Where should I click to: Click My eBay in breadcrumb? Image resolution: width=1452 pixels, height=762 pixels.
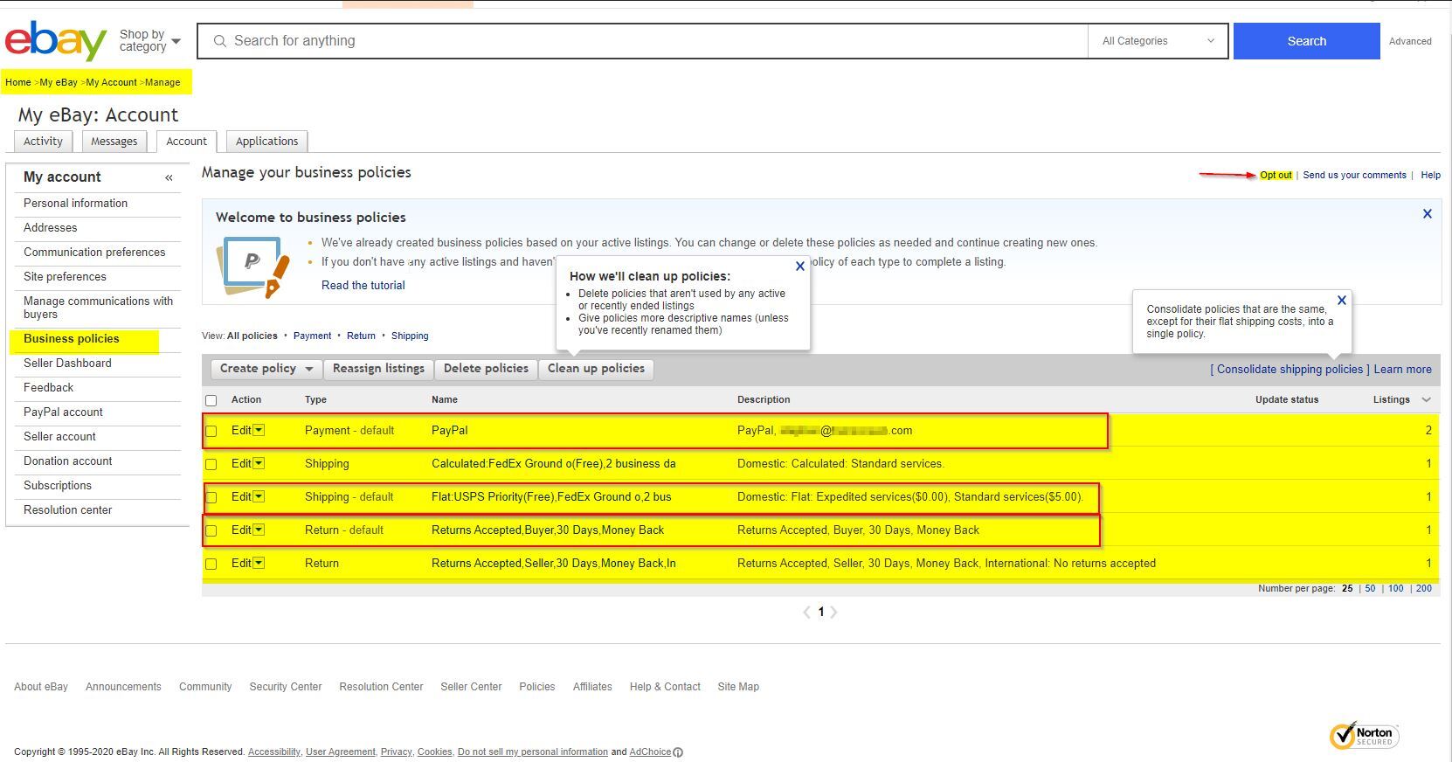tap(59, 83)
